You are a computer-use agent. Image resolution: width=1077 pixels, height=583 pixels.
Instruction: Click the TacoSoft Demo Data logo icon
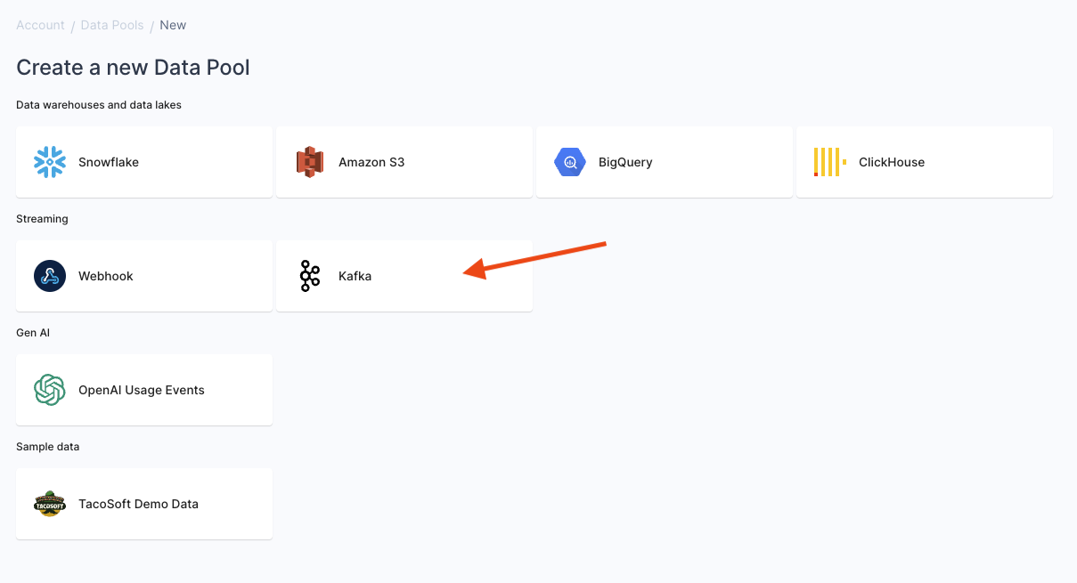click(x=49, y=504)
